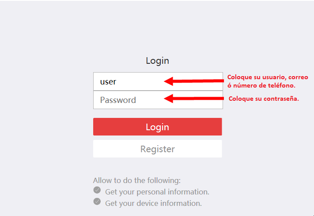The height and width of the screenshot is (216, 314).
Task: Click the 'ó número de teléfono.' red text
Action: pos(261,85)
